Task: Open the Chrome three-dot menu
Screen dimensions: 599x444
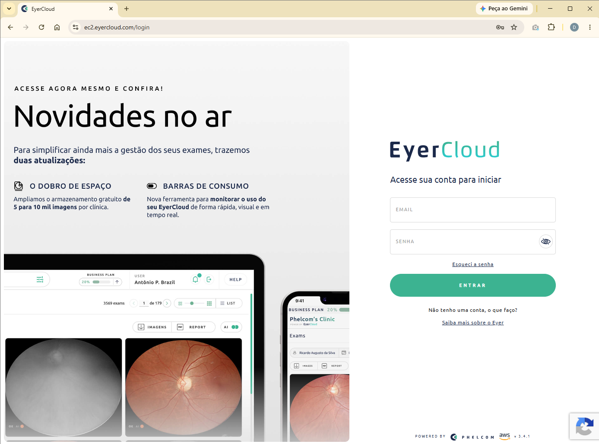Action: click(x=590, y=27)
